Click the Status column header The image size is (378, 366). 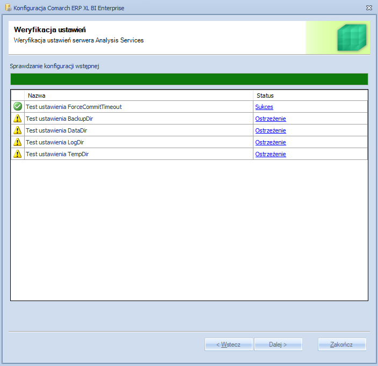pyautogui.click(x=310, y=96)
